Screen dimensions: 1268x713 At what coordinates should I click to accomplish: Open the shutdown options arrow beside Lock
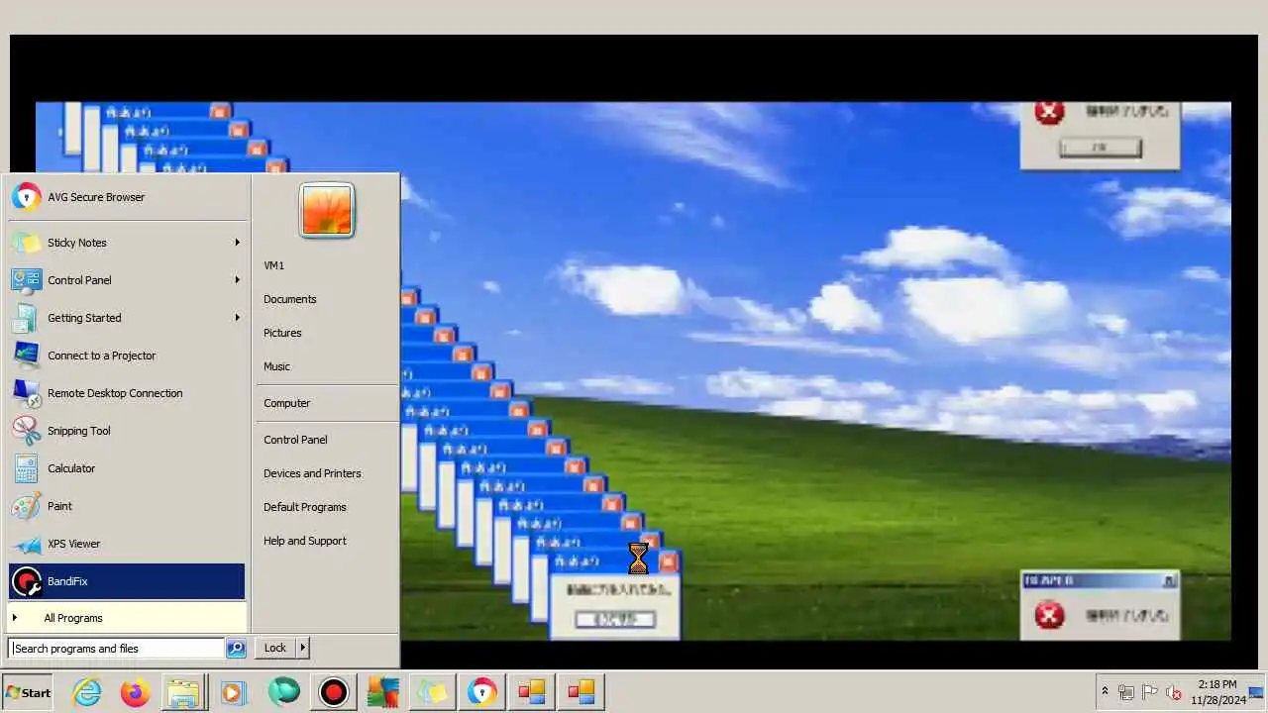pos(303,648)
